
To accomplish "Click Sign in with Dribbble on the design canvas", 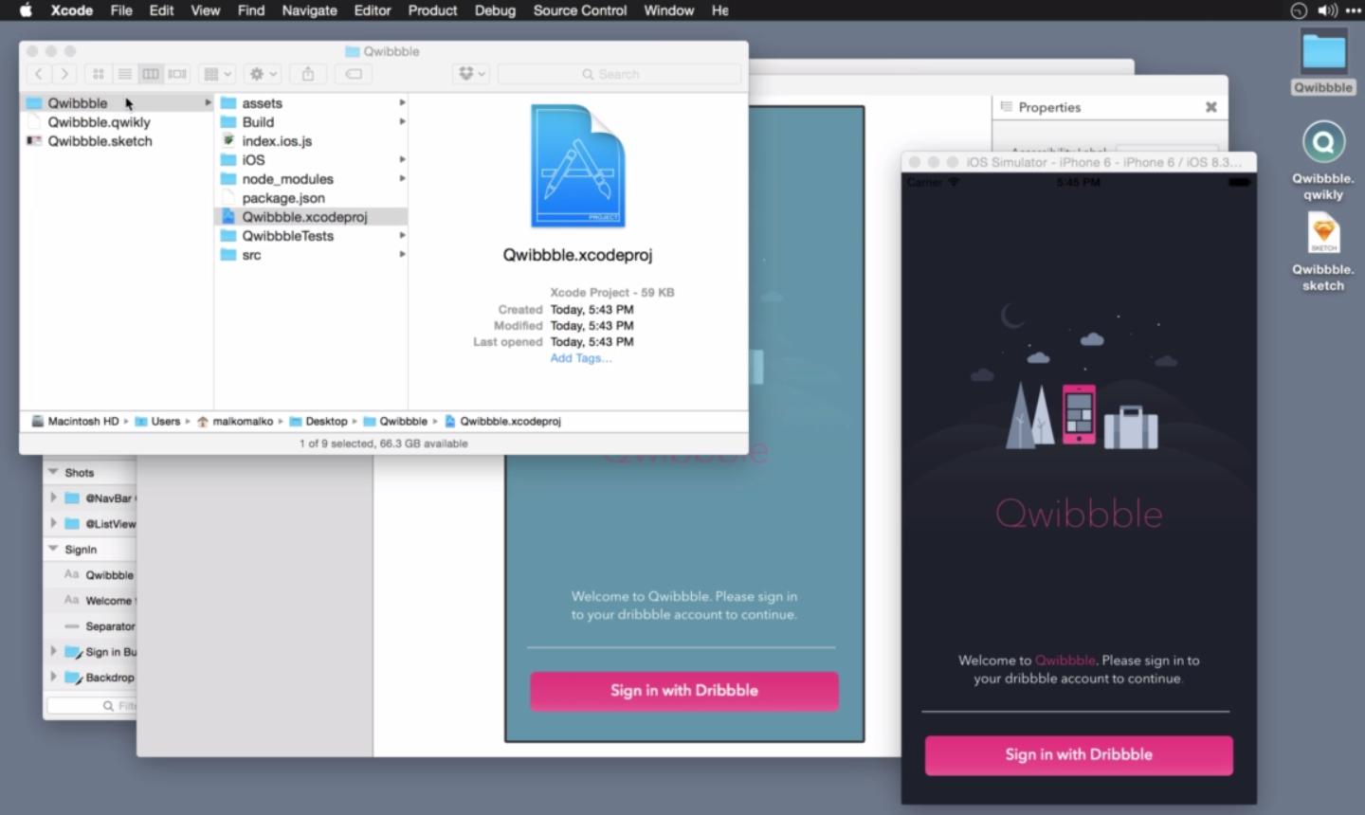I will (x=684, y=691).
